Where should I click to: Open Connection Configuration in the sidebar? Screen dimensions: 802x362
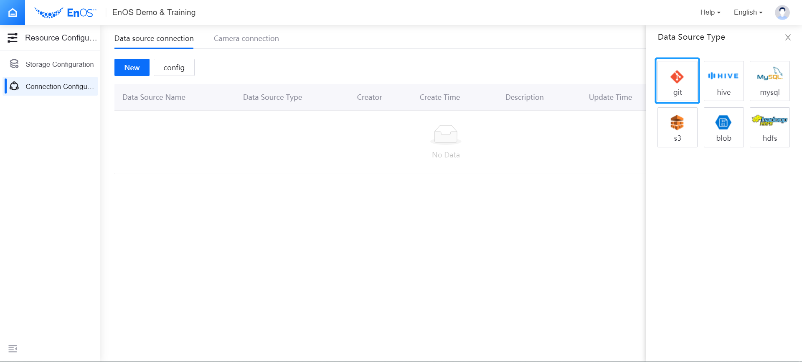[x=59, y=86]
